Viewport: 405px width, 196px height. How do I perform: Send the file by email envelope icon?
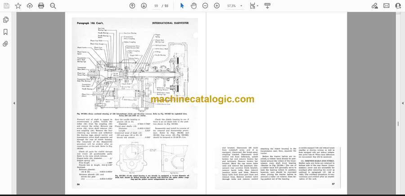click(x=387, y=6)
